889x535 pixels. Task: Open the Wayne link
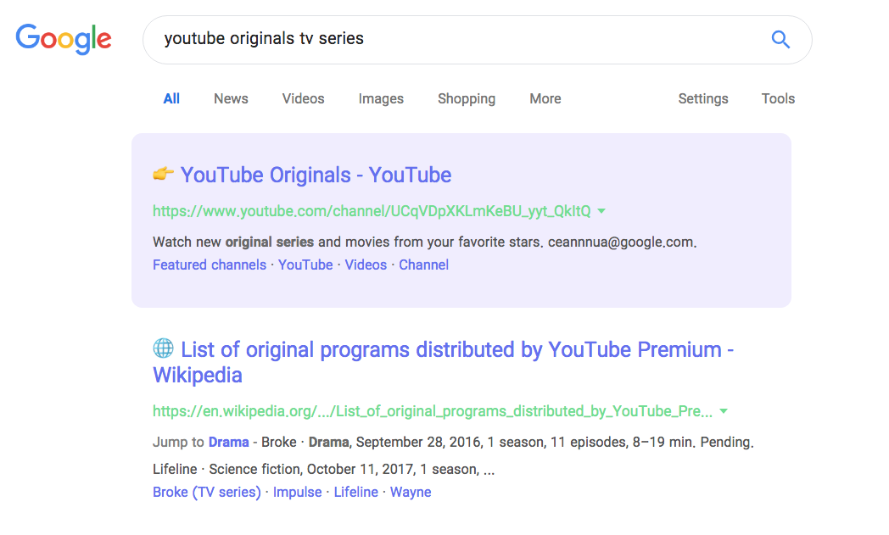coord(411,492)
